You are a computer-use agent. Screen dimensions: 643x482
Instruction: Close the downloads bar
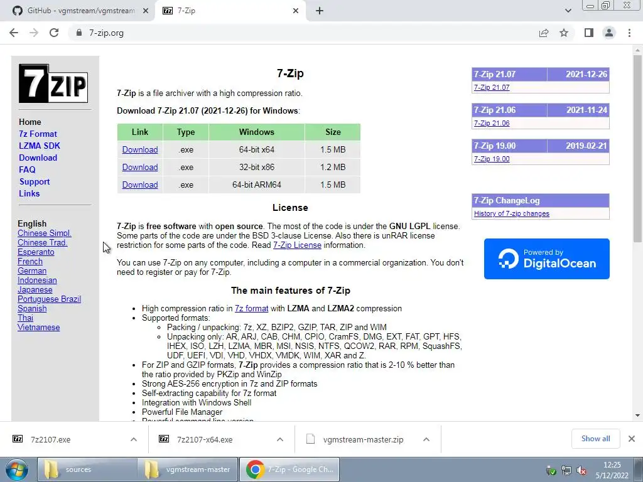coord(632,439)
